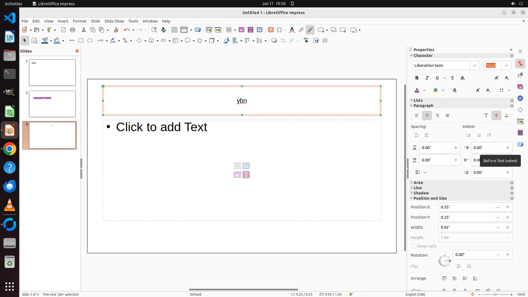Open the Slide Show menu
Image resolution: width=528 pixels, height=297 pixels.
pyautogui.click(x=114, y=21)
